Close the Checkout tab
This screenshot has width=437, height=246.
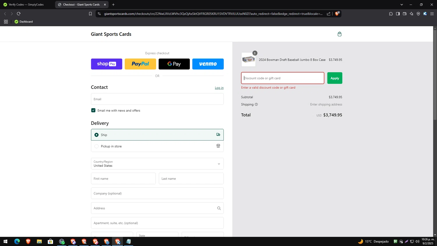pyautogui.click(x=105, y=5)
